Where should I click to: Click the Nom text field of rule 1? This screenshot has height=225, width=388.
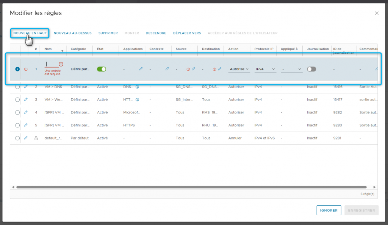[51, 64]
